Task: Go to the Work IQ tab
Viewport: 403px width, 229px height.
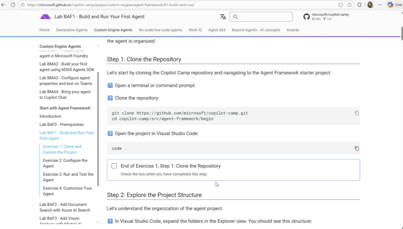Action: pos(195,30)
